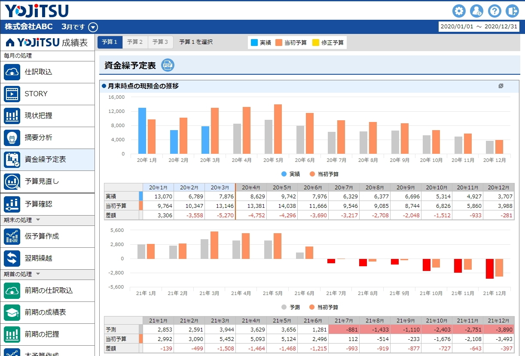Open 予算見直し page

(x=47, y=182)
